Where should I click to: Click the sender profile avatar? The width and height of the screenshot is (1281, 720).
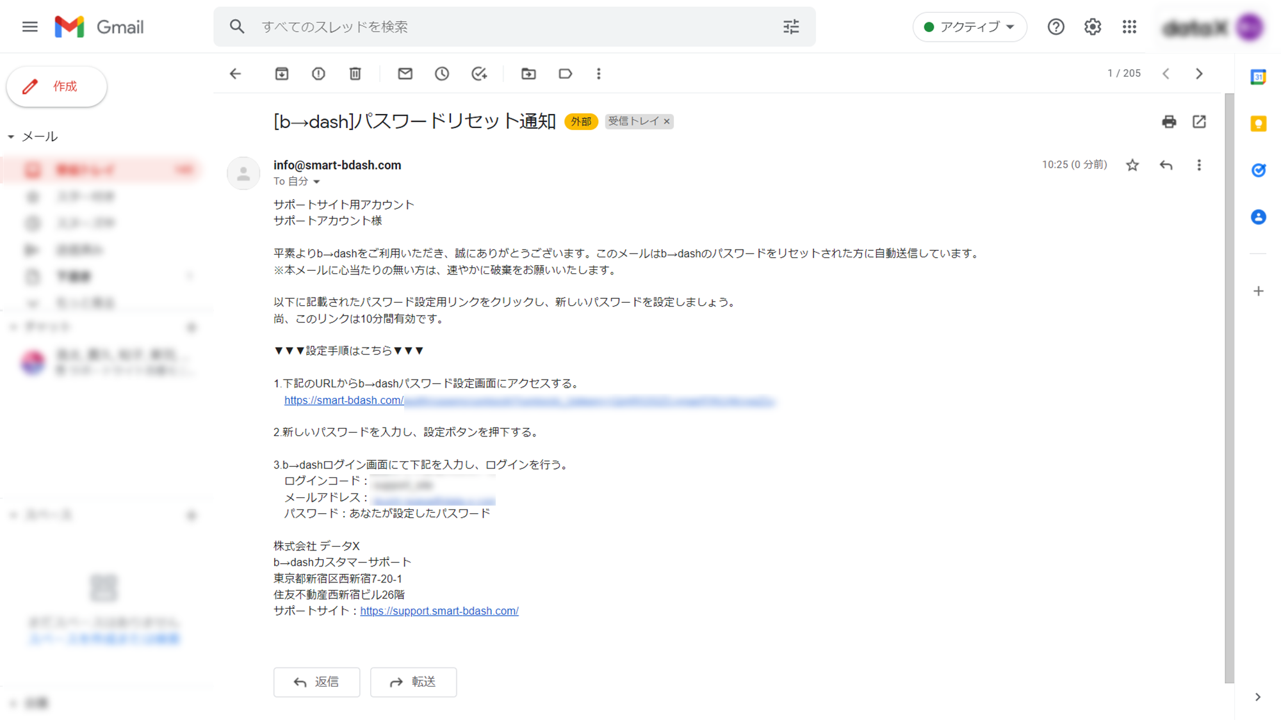[x=243, y=173]
